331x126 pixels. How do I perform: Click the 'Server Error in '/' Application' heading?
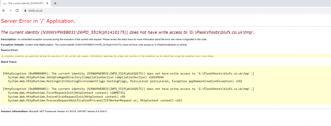(38, 21)
